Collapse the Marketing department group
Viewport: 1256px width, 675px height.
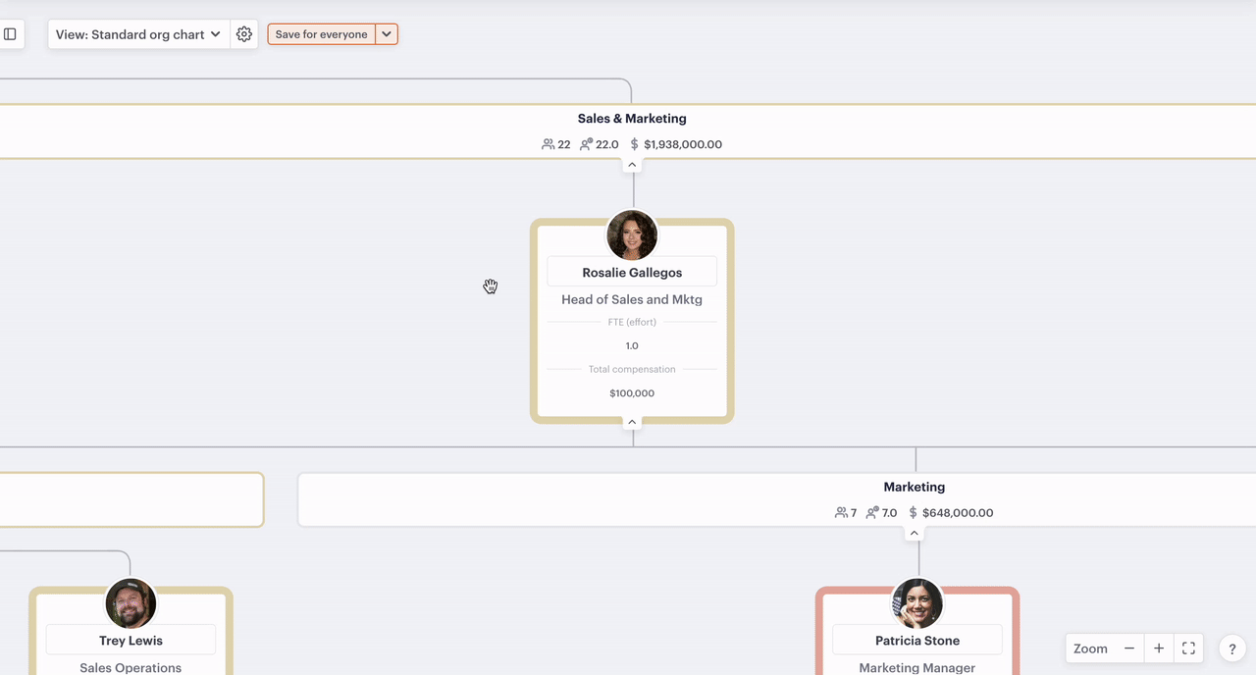[914, 534]
